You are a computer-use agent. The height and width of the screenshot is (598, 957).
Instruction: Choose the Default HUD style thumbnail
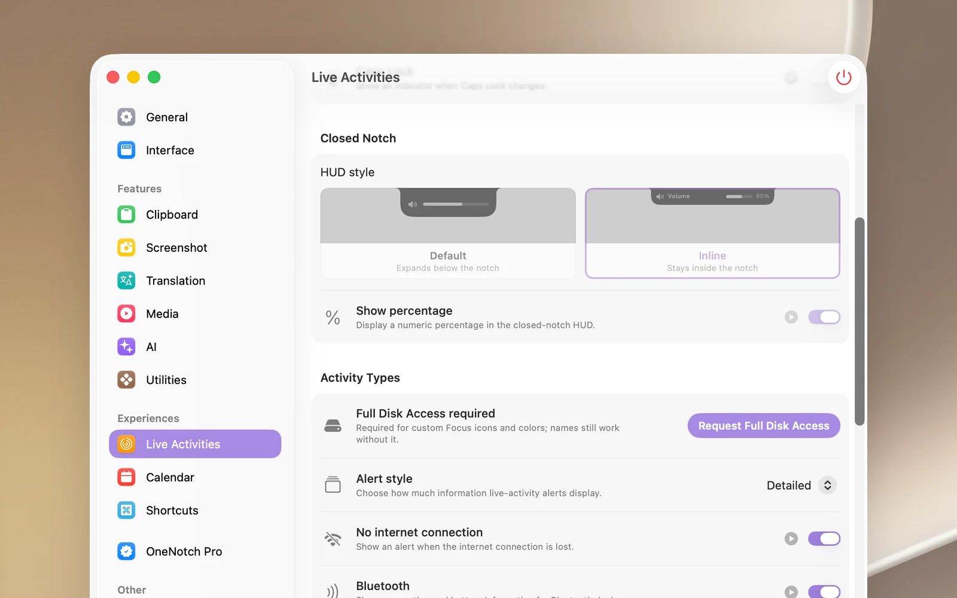(x=448, y=233)
